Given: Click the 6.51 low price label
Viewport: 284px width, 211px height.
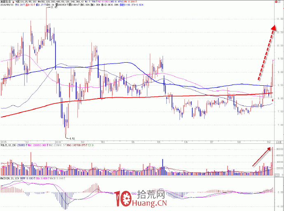Looking at the screenshot, I should [x=72, y=138].
